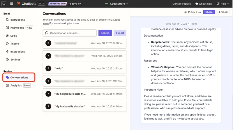Follow the 13 days left link
The width and height of the screenshot is (233, 130).
pyautogui.click(x=75, y=4)
